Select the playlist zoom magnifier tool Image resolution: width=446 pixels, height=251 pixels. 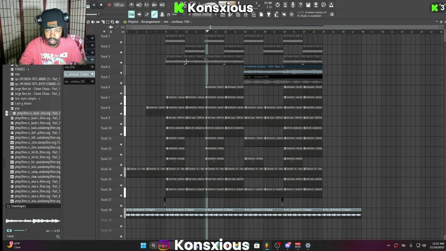pos(113,22)
